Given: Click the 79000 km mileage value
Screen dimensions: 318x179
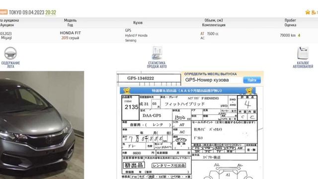Looking at the screenshot, I should pos(288,35).
